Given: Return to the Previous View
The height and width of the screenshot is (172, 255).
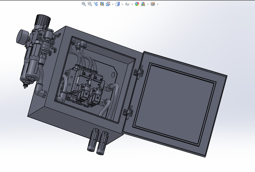Looking at the screenshot, I should click(x=96, y=4).
